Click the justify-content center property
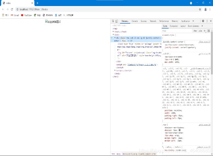Viewport: 213px width, 156px height. pos(180,47)
